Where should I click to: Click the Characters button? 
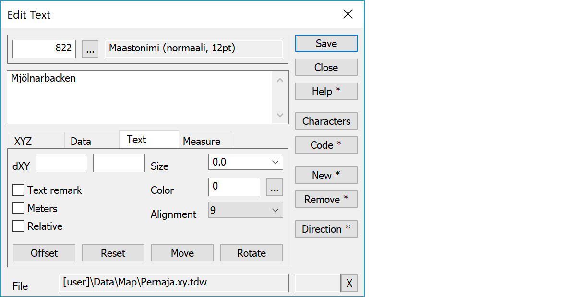point(326,121)
